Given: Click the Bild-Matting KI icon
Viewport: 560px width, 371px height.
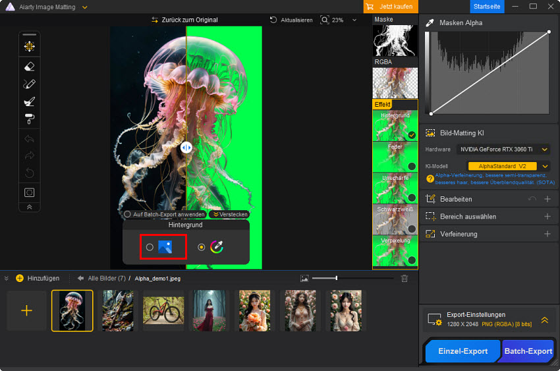Looking at the screenshot, I should pyautogui.click(x=430, y=133).
